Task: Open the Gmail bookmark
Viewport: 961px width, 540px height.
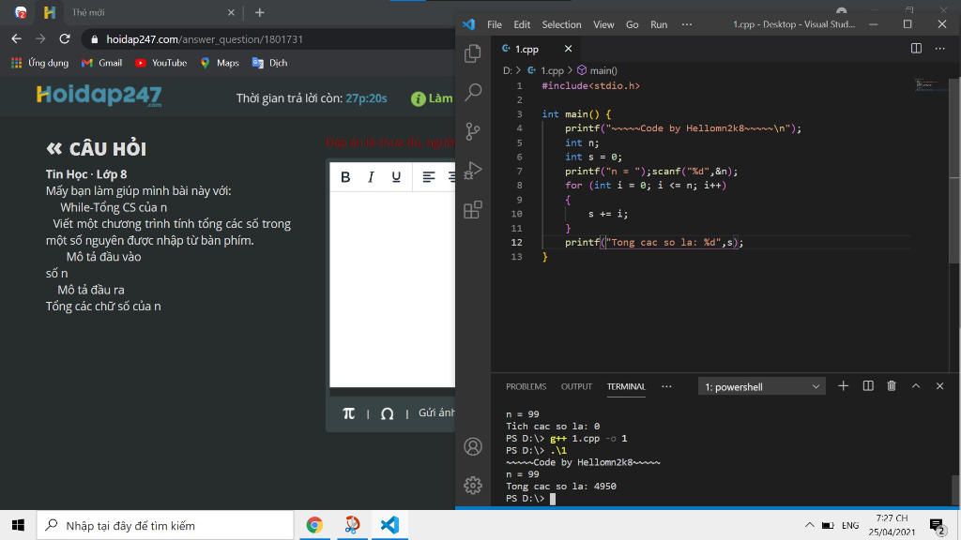Action: (x=101, y=63)
